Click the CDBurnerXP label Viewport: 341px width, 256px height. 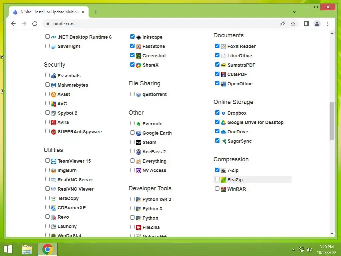[x=72, y=208]
